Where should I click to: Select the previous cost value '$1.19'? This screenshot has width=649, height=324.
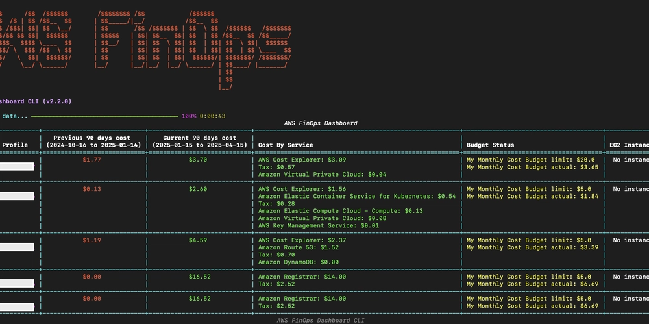[x=92, y=240]
